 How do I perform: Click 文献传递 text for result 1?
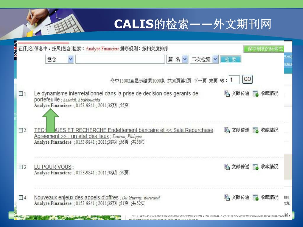(240, 93)
